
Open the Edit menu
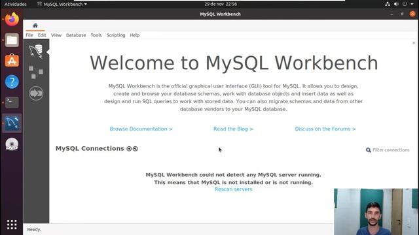(42, 35)
